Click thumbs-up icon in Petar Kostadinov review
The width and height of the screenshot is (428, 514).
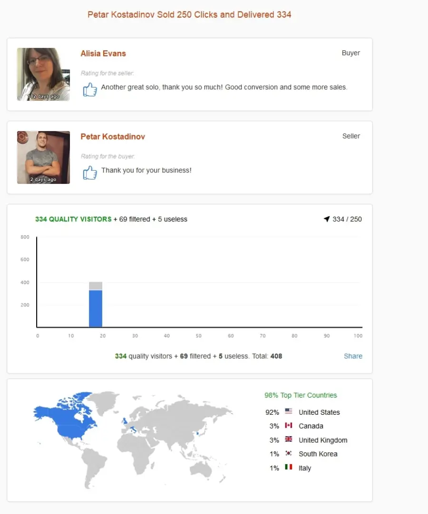[x=90, y=172]
